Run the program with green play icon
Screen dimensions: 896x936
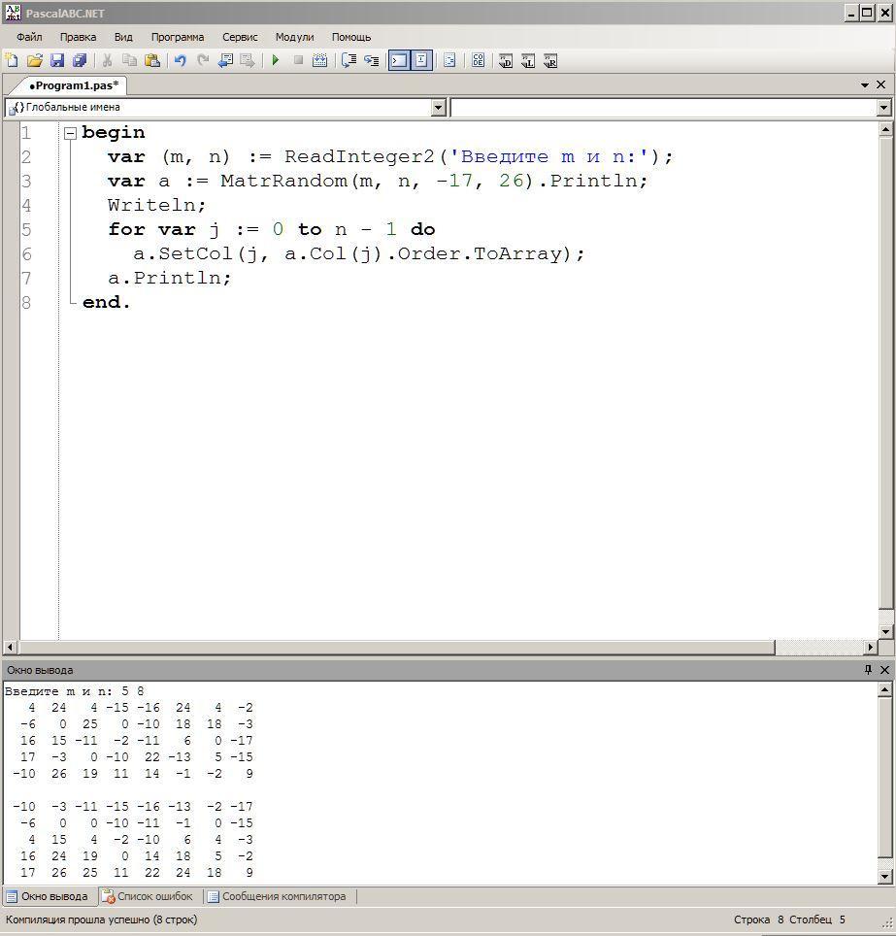tap(275, 60)
